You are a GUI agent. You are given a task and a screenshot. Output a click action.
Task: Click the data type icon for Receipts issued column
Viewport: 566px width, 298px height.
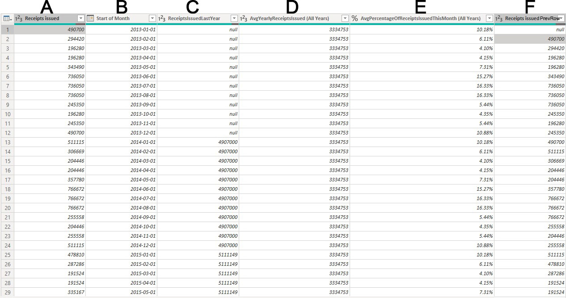pos(19,18)
